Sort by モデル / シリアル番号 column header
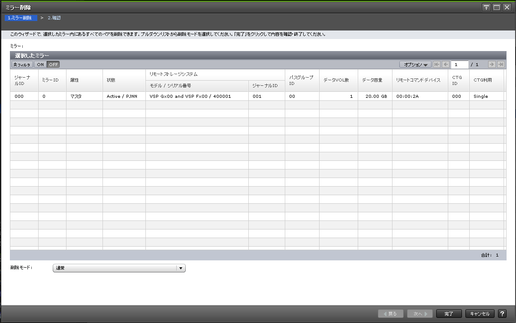This screenshot has width=516, height=323. pos(197,86)
